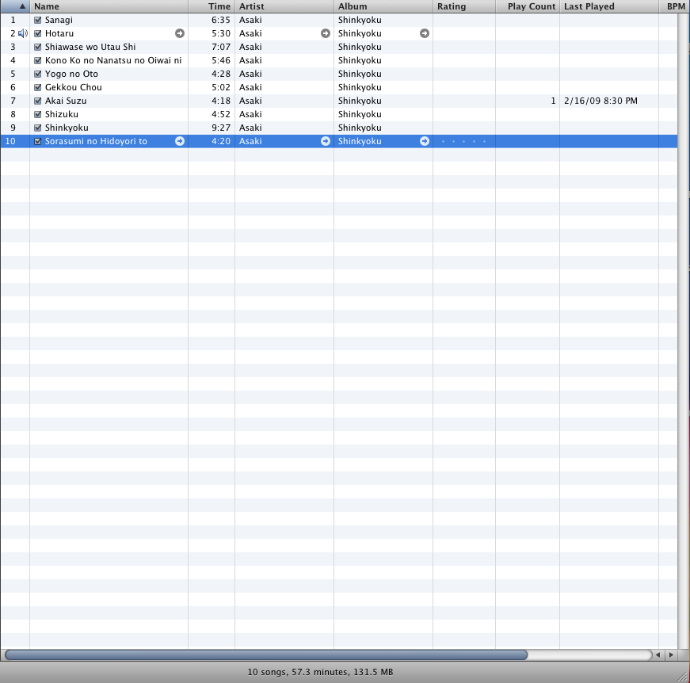The width and height of the screenshot is (690, 683).
Task: Sort by the Album column header
Action: (x=383, y=6)
